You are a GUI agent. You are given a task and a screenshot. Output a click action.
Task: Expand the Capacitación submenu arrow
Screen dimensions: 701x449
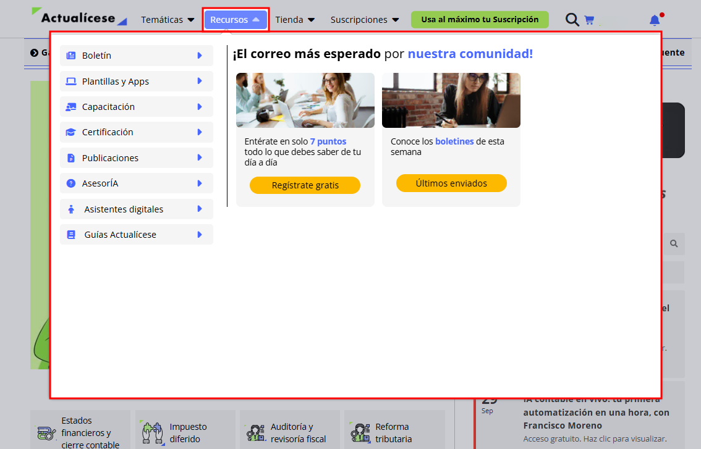click(200, 107)
